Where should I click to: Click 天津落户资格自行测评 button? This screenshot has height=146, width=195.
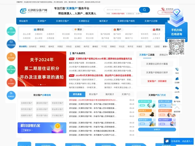point(157,72)
